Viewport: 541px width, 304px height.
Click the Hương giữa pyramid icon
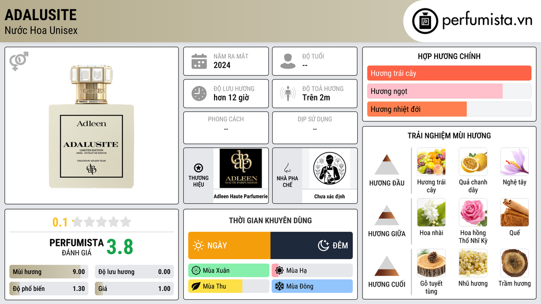click(x=387, y=215)
